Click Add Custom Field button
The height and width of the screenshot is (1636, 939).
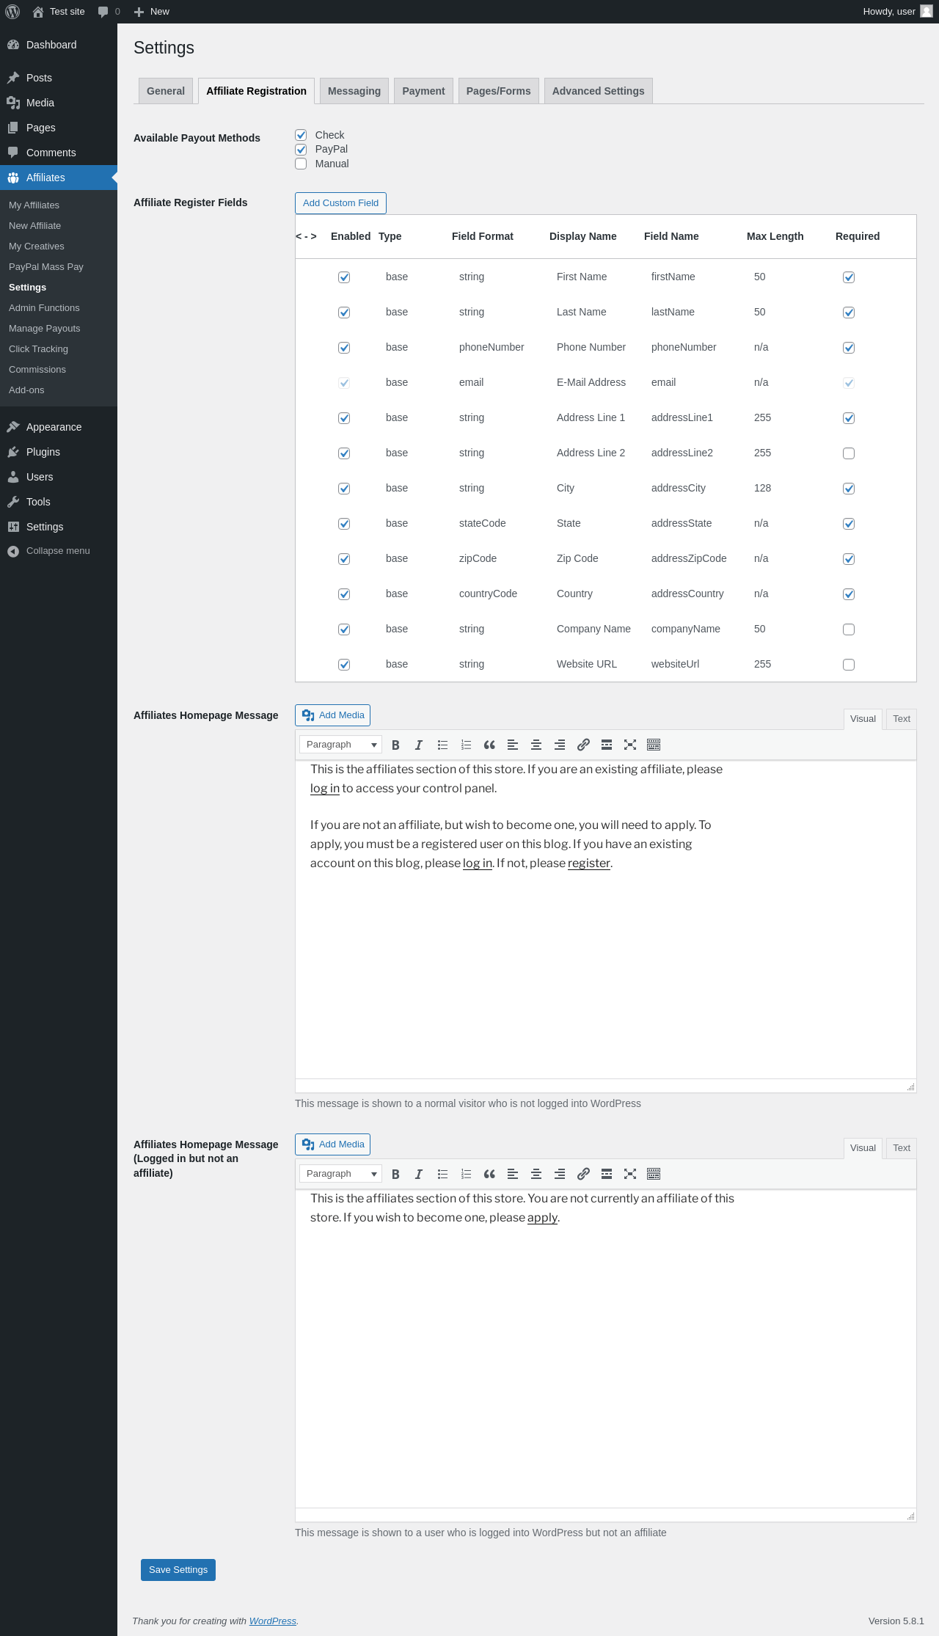340,203
